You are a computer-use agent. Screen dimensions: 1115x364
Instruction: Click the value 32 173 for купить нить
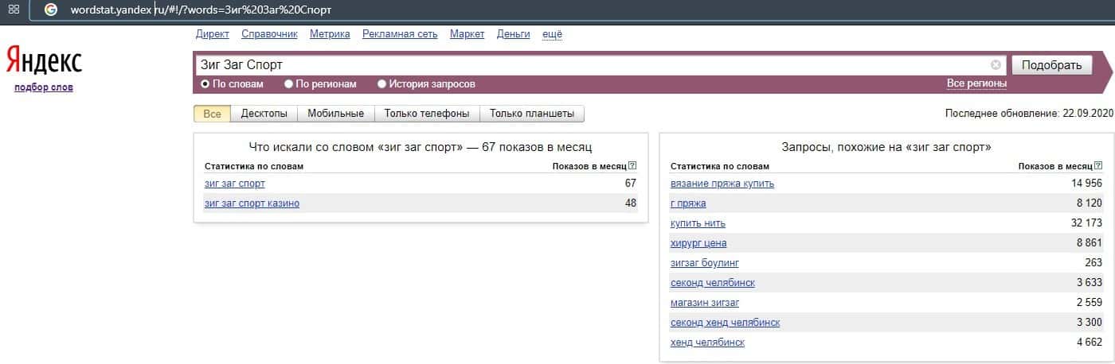click(x=1086, y=223)
